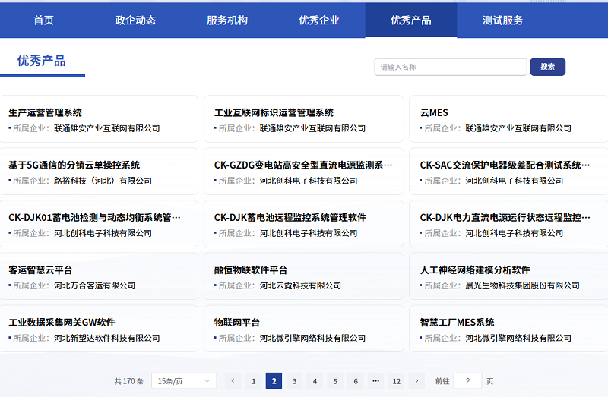
Task: Open the 云MES product card
Action: click(x=508, y=119)
